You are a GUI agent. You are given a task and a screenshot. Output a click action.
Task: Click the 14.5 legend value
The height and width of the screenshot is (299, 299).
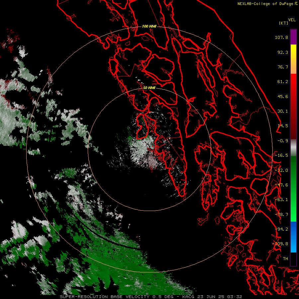click(x=283, y=126)
